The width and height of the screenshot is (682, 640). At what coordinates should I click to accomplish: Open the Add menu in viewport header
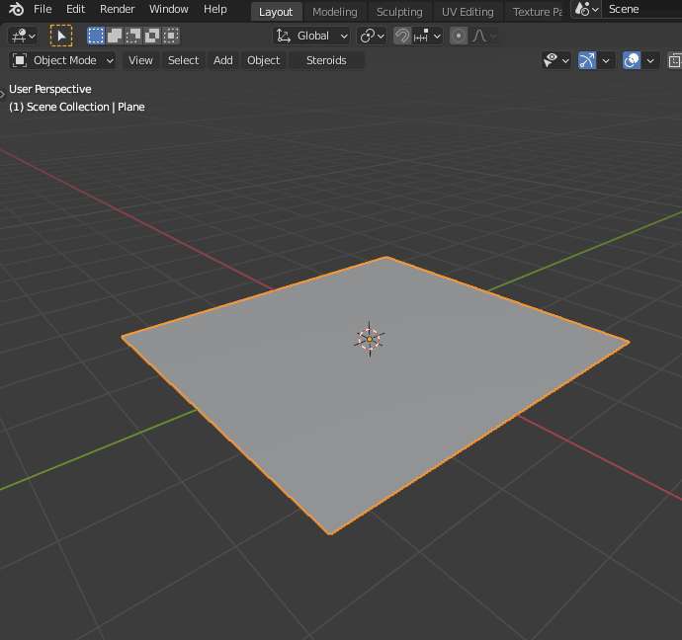tap(223, 60)
